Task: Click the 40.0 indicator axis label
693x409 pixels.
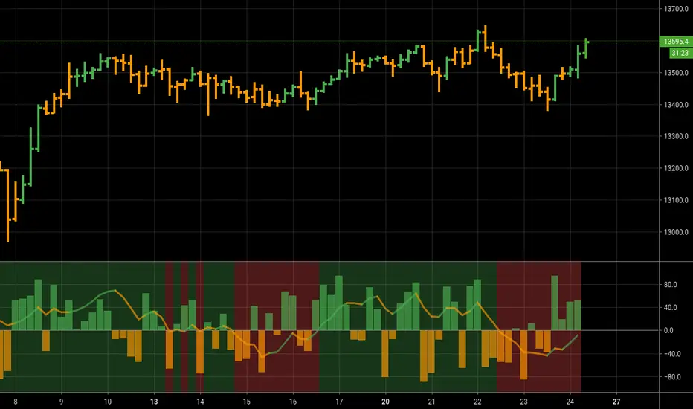Action: coord(671,307)
